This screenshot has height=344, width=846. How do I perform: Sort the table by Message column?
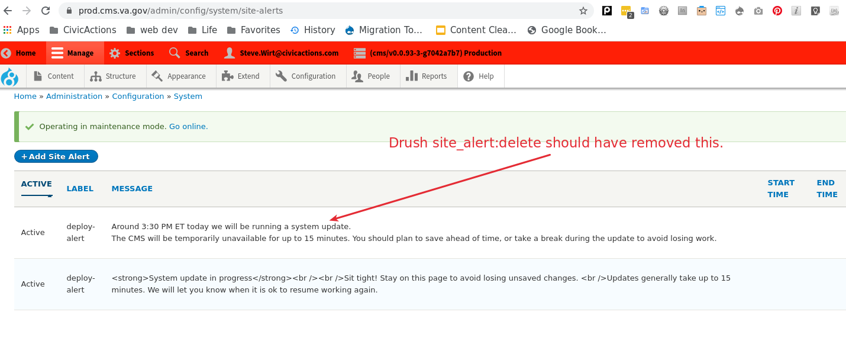(132, 188)
